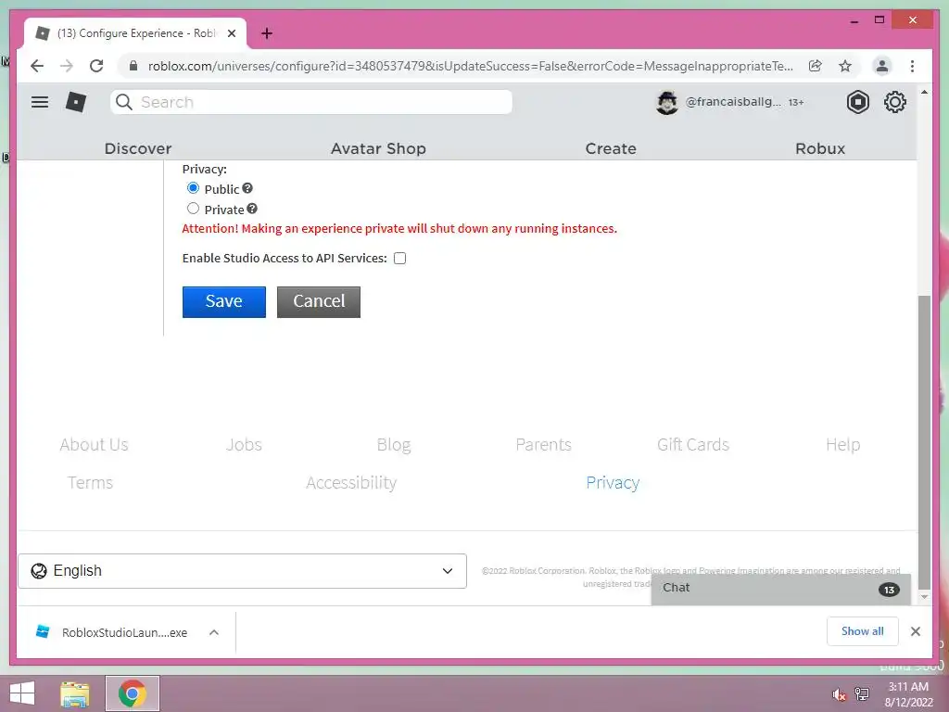The height and width of the screenshot is (712, 949).
Task: Open the settings gear icon
Action: [894, 102]
